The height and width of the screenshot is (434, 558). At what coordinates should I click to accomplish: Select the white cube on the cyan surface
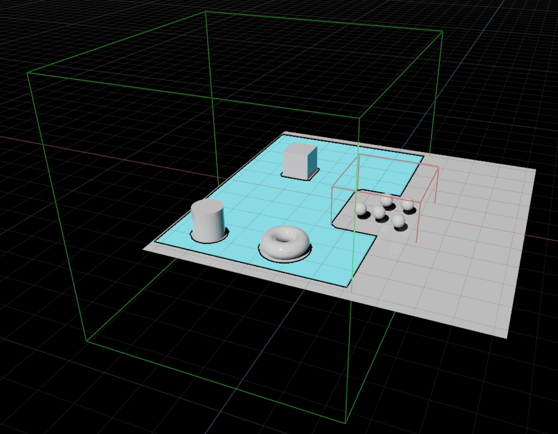click(300, 161)
